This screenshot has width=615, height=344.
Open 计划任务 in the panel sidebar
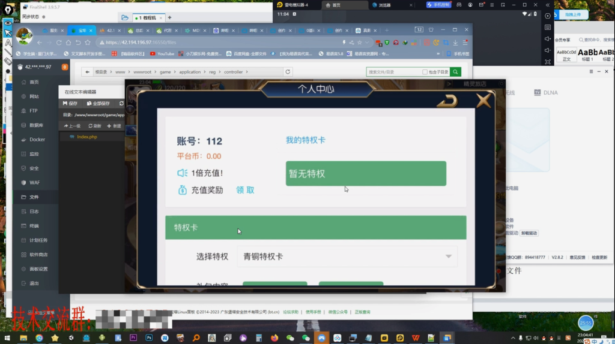pos(38,240)
